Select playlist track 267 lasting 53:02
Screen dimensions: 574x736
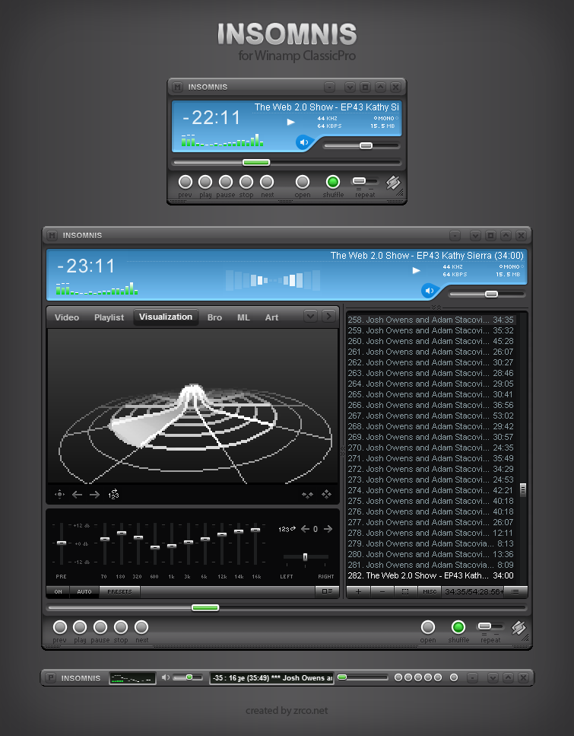[430, 416]
